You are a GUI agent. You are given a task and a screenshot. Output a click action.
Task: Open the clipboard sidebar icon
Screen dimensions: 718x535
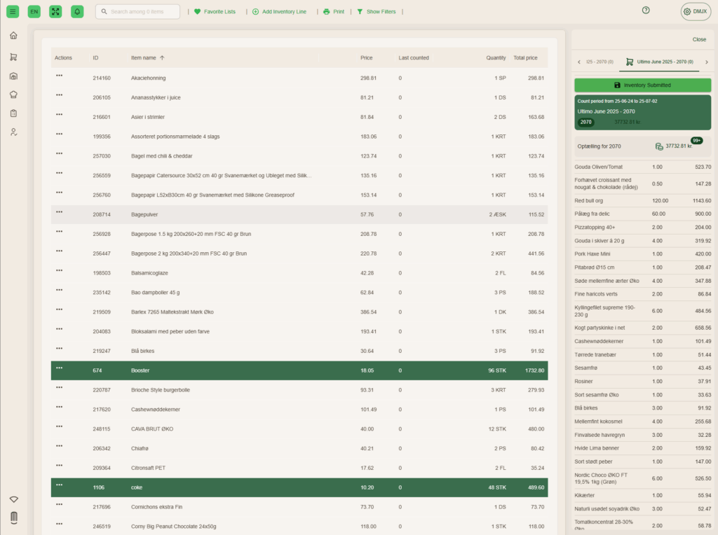click(13, 113)
